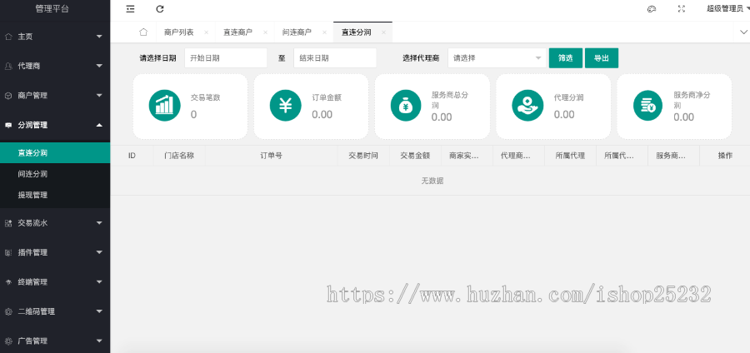This screenshot has height=353, width=750.
Task: Click the 所属代理 column header
Action: tap(570, 156)
